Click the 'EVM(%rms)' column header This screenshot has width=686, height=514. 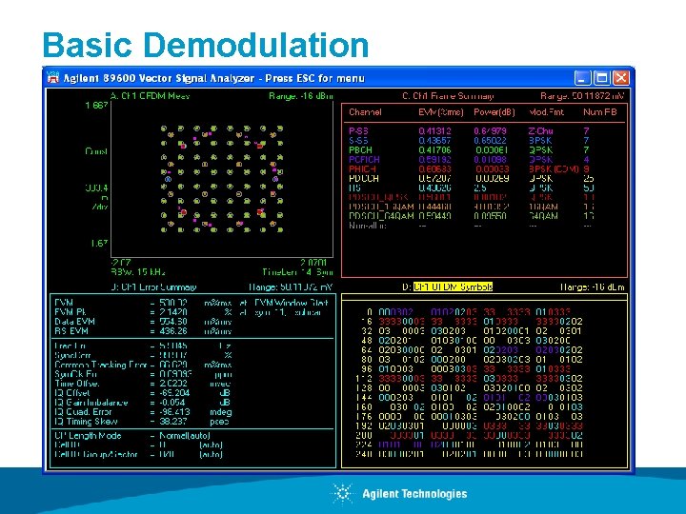click(x=440, y=112)
